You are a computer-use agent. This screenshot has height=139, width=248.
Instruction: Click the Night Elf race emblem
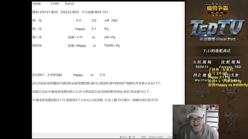pyautogui.click(x=231, y=120)
